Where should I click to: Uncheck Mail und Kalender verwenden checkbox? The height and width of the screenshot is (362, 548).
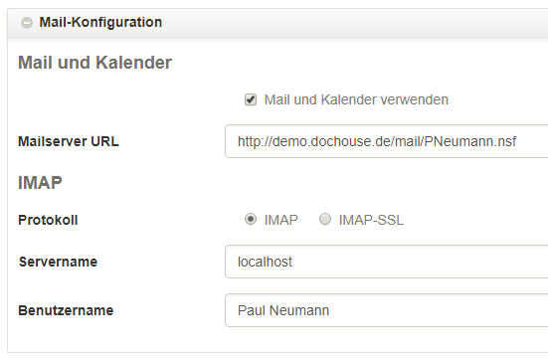[x=251, y=99]
